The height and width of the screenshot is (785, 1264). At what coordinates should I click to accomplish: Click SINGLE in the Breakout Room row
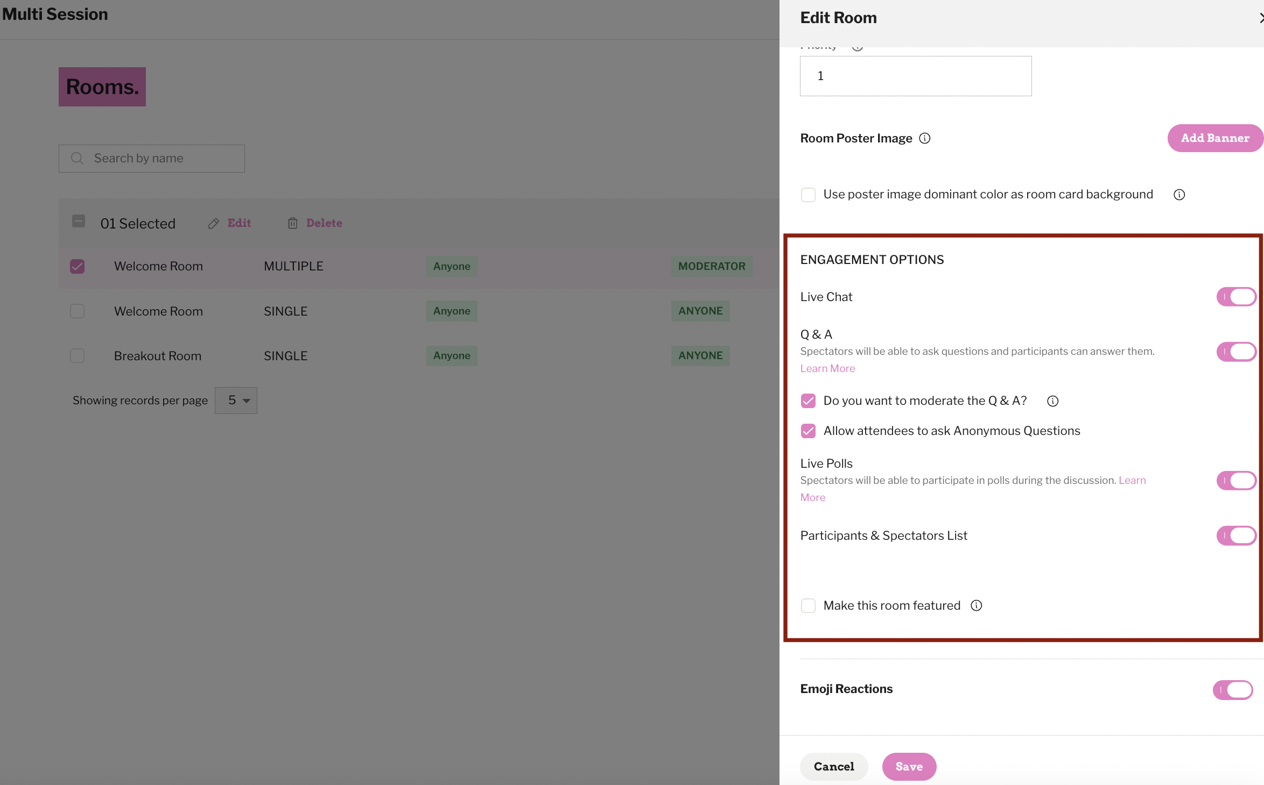[285, 356]
